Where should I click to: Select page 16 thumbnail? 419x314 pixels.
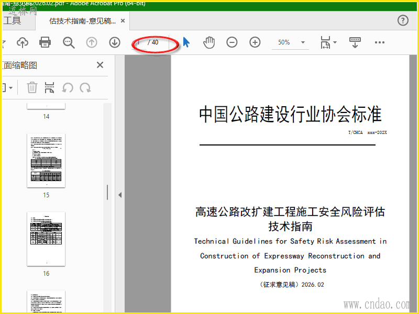click(46, 239)
